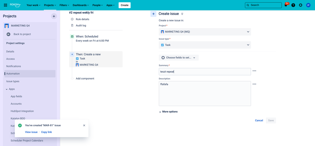
Task: Click the Copy link option in toast
Action: tap(46, 132)
